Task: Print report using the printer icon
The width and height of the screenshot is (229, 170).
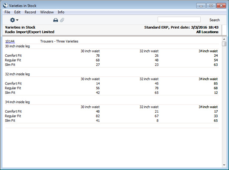Action: tap(55, 20)
